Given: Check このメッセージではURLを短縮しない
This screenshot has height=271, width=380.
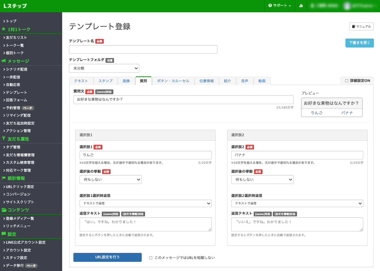Looking at the screenshot, I should click(151, 257).
